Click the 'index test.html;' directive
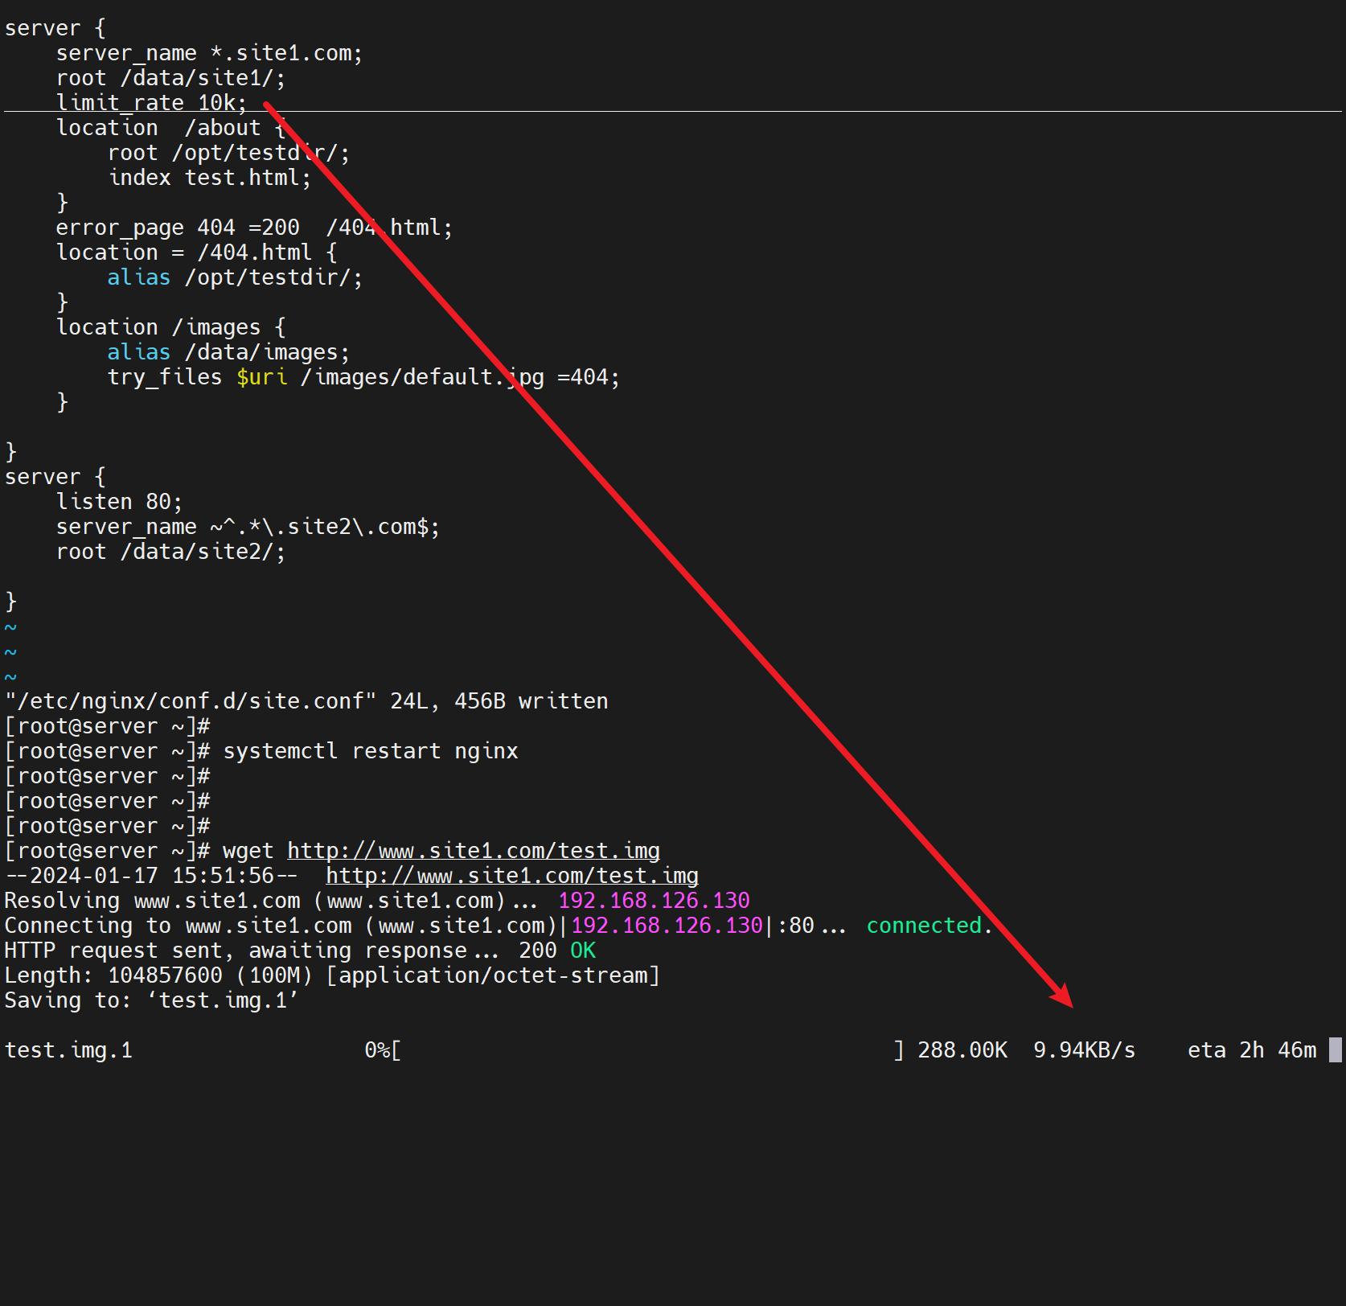This screenshot has width=1346, height=1306. (209, 178)
